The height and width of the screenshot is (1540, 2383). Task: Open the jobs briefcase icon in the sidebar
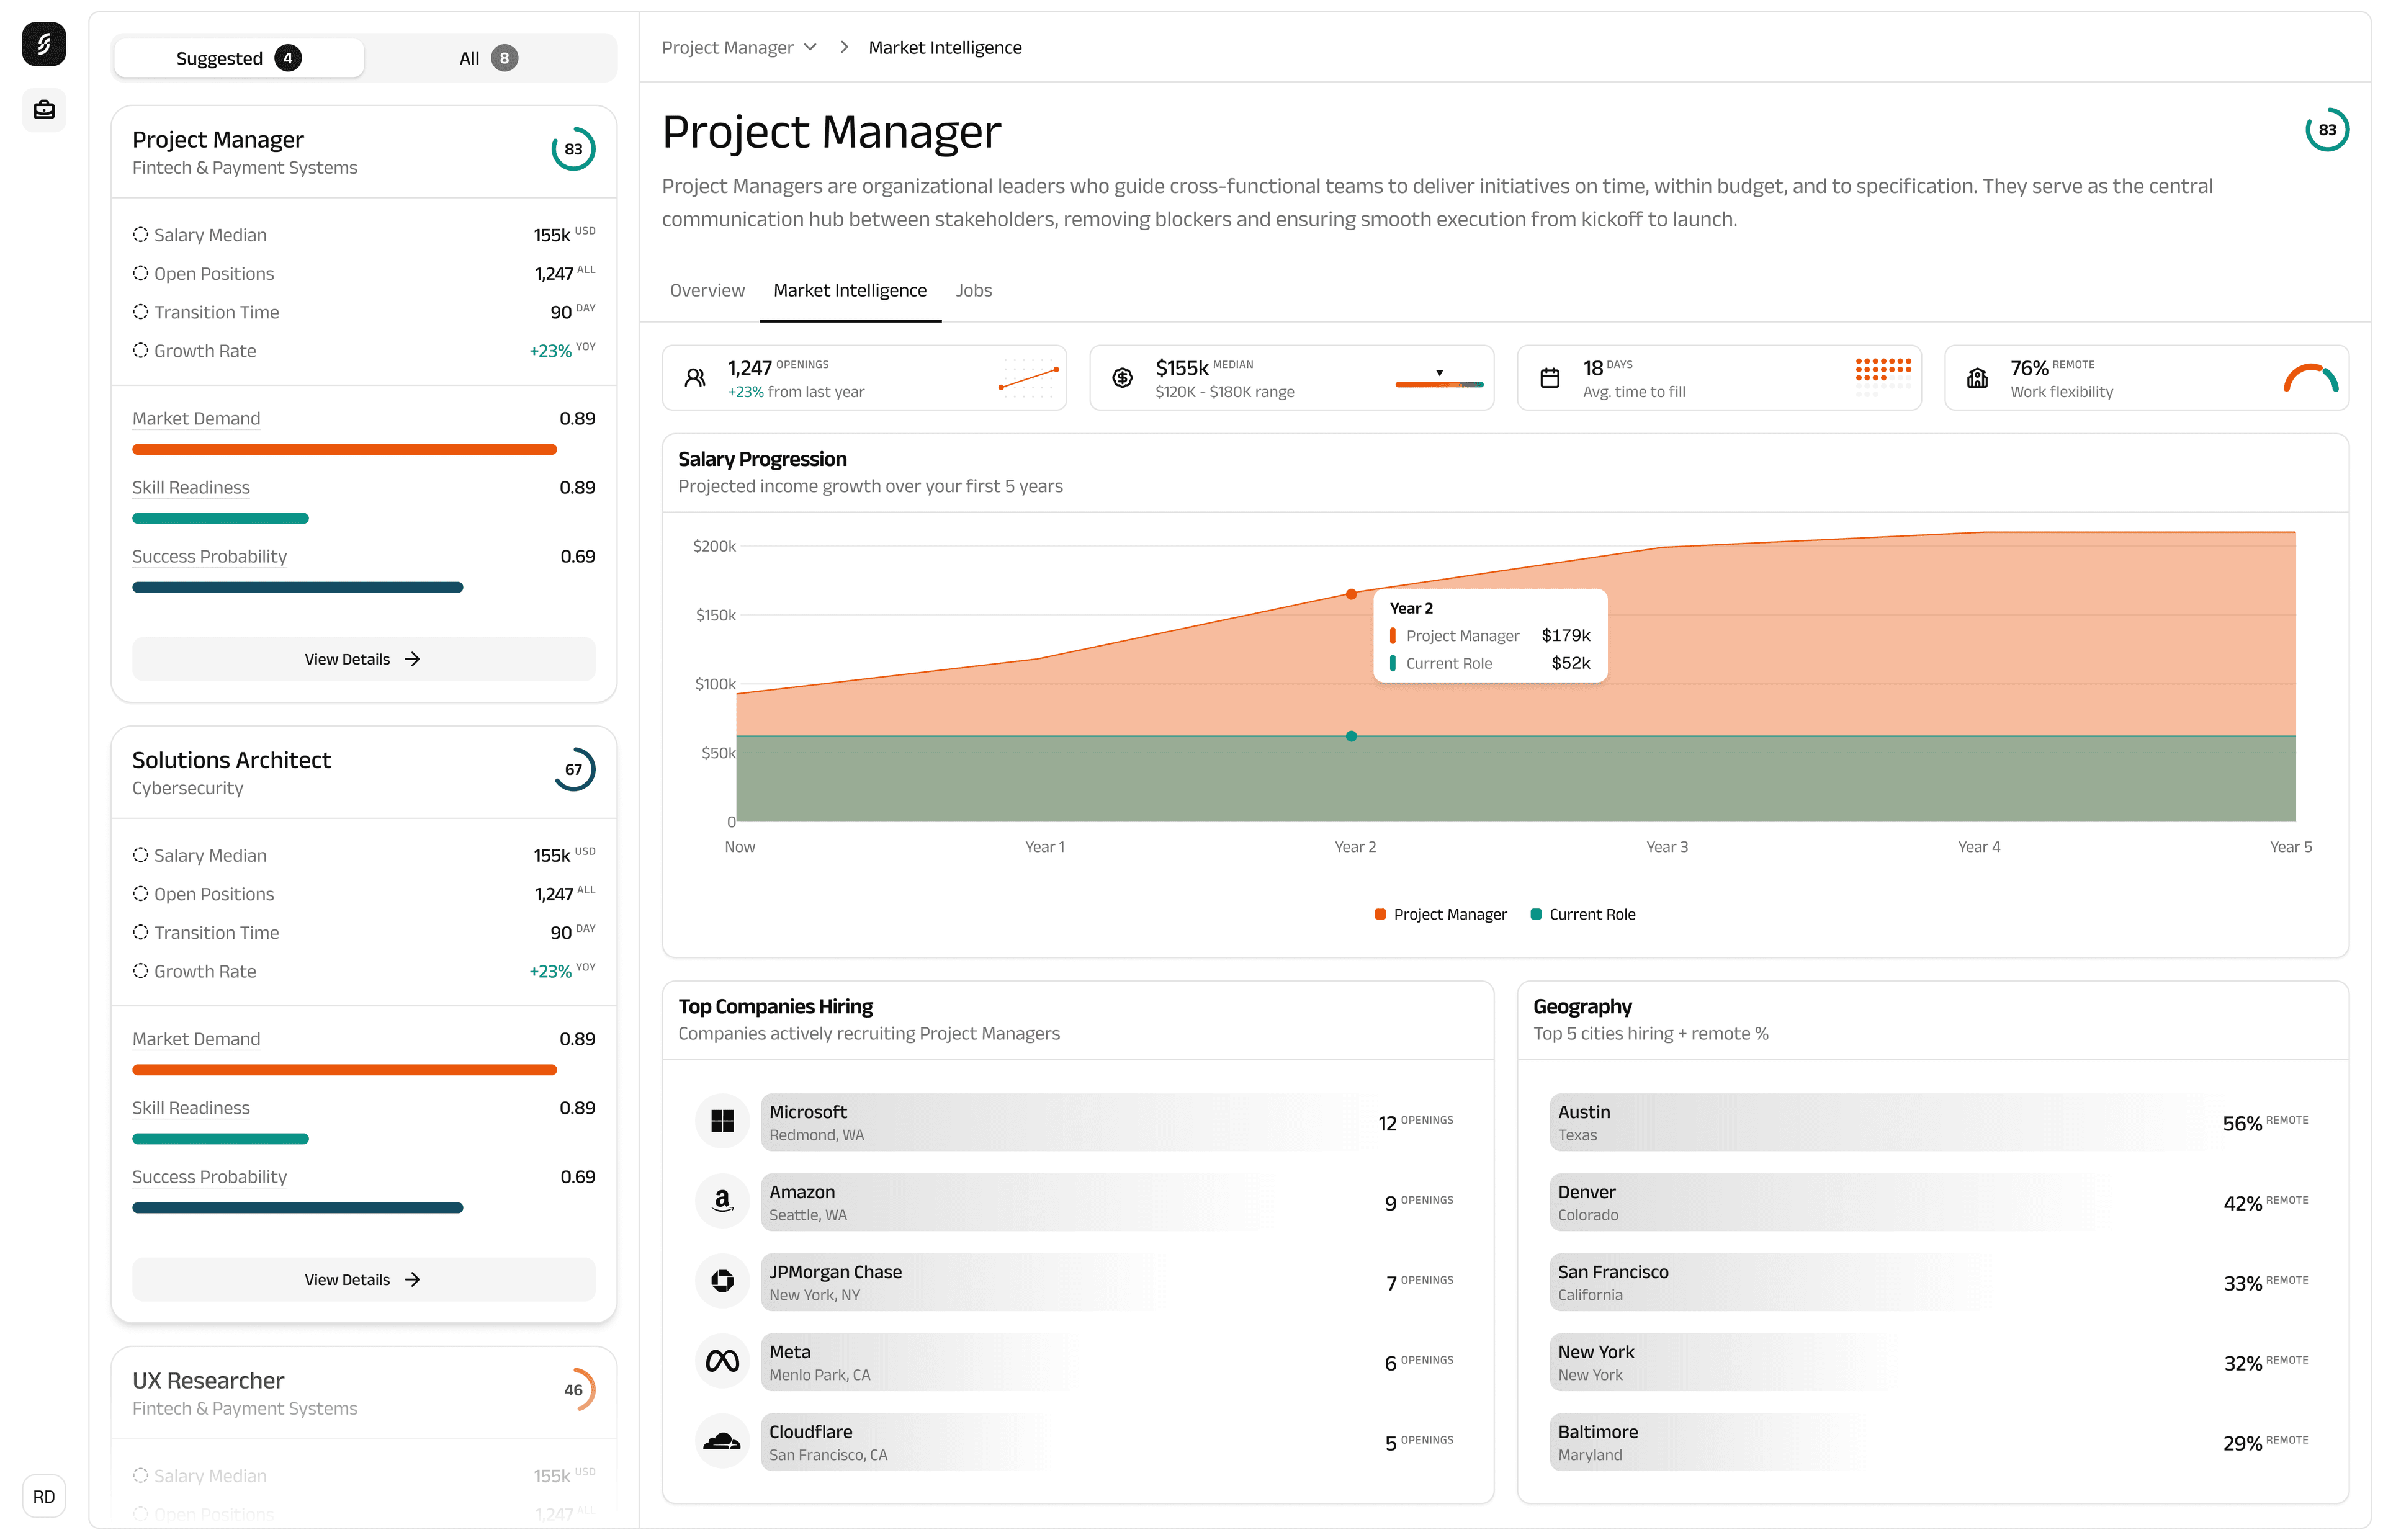[x=43, y=110]
